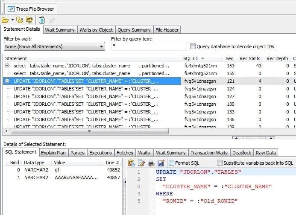The image size is (296, 215).
Task: Open the Explain Plan tab
Action: (x=53, y=153)
